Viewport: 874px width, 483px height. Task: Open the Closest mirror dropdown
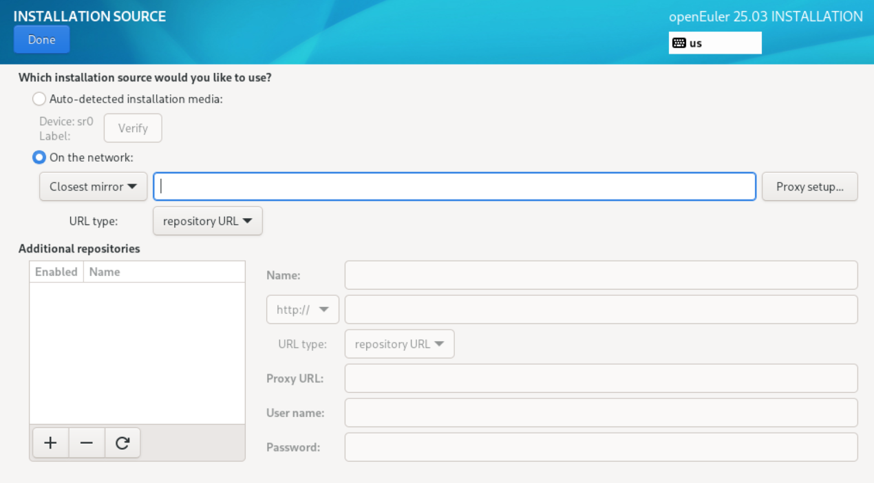point(93,186)
